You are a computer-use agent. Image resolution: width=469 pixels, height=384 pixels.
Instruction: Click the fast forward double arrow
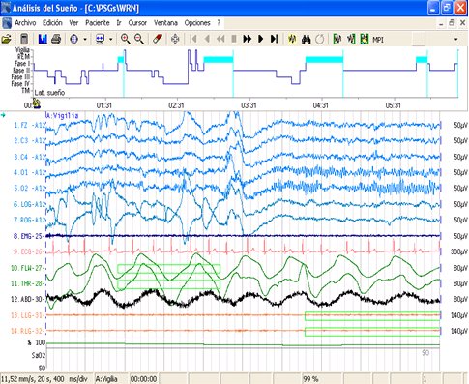tap(248, 40)
